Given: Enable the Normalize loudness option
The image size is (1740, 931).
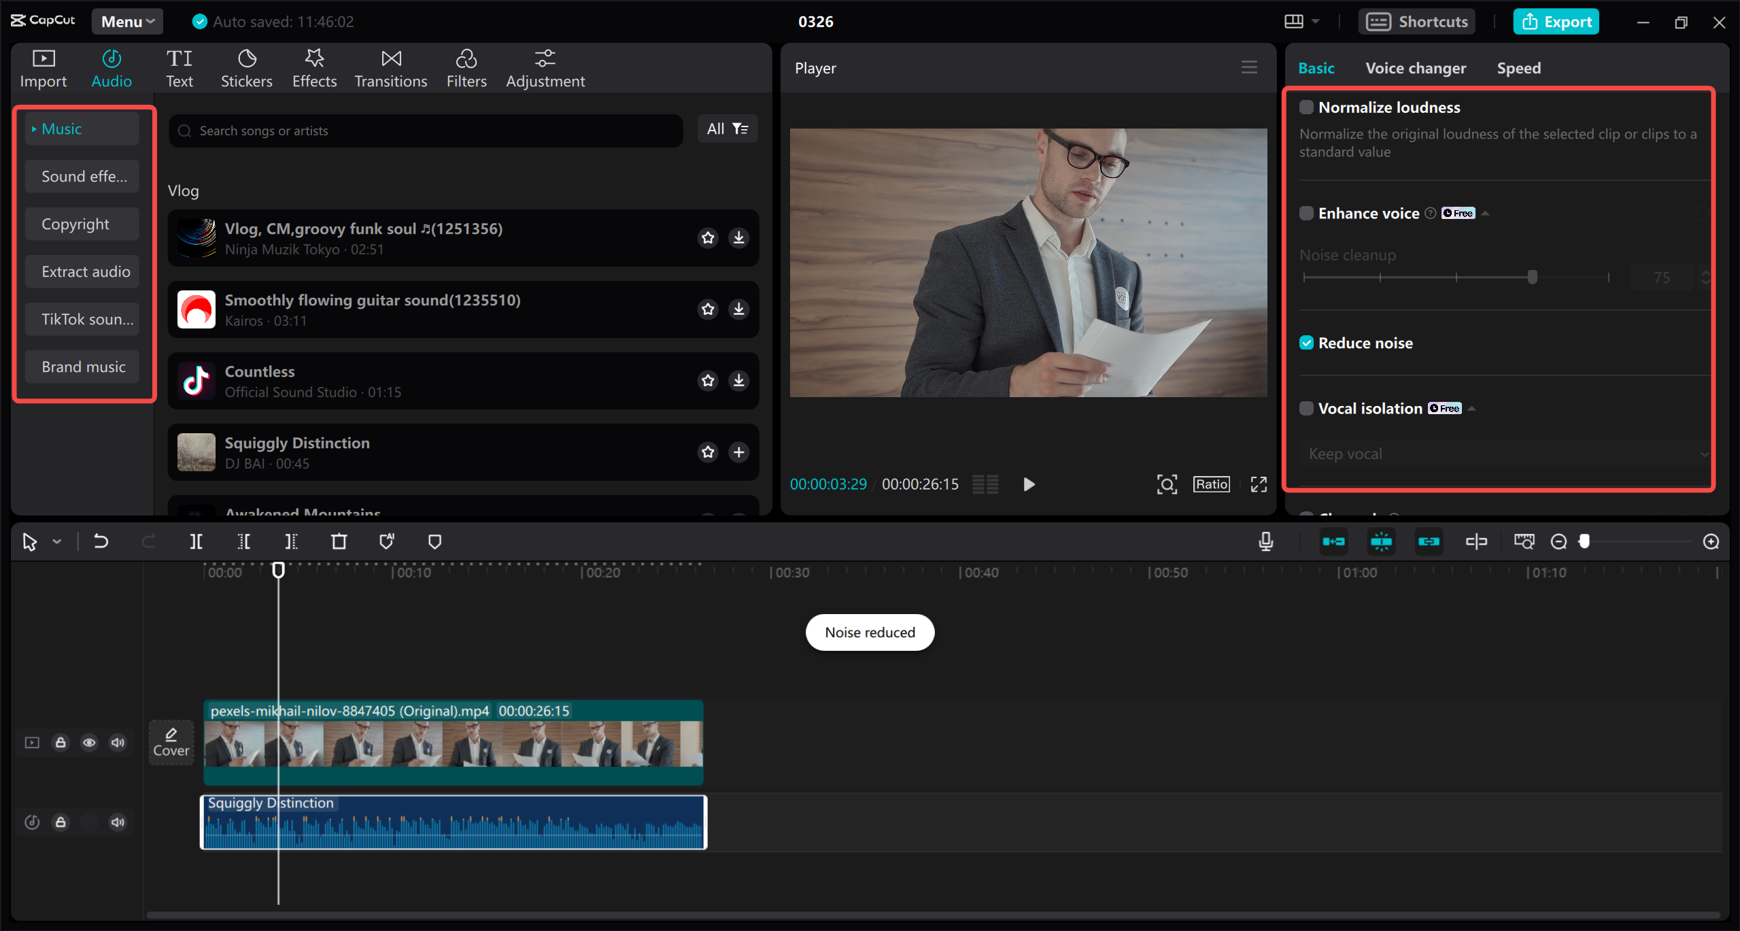Looking at the screenshot, I should coord(1306,107).
